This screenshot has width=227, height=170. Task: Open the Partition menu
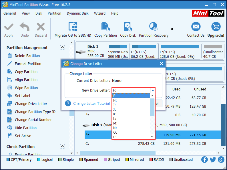[x=54, y=13]
